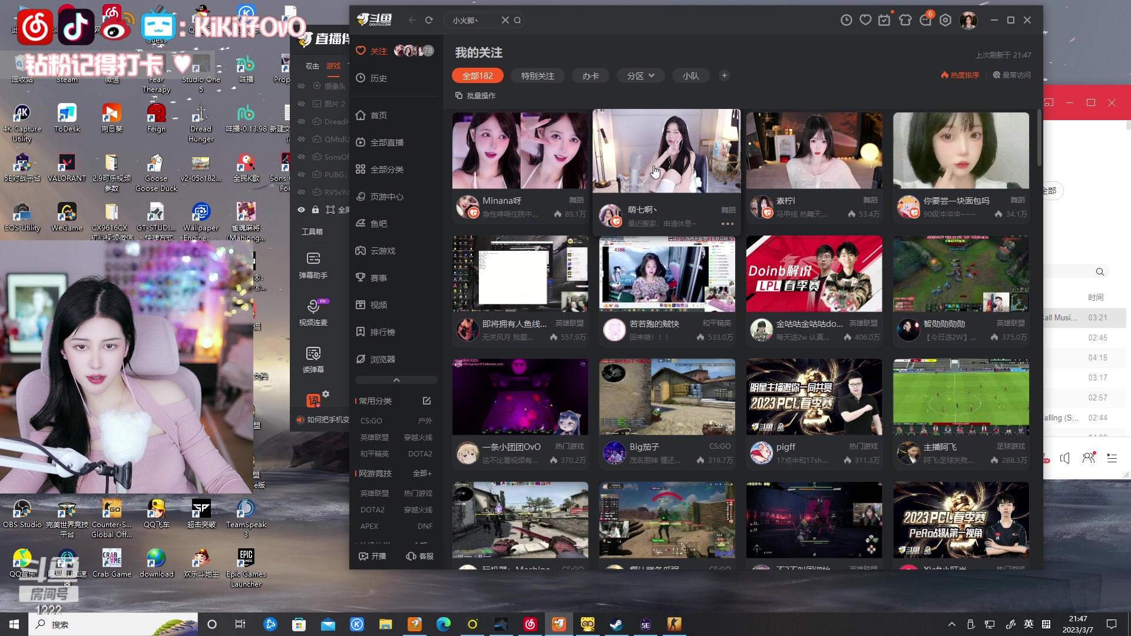Image resolution: width=1131 pixels, height=636 pixels.
Task: Clear the Douyu search box text
Action: coord(505,20)
